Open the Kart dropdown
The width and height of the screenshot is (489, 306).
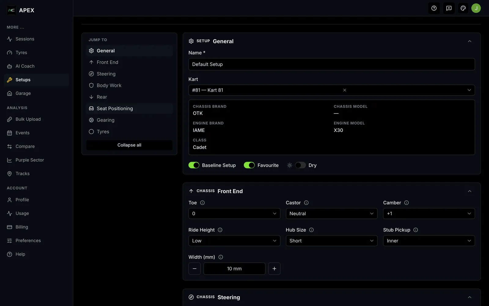coord(332,90)
